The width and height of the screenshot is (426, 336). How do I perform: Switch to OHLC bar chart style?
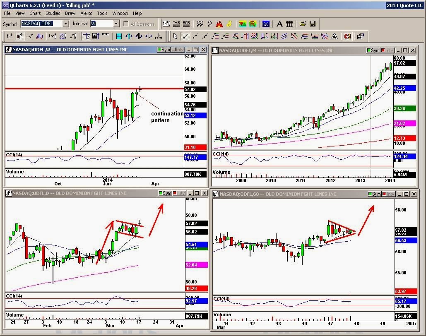[10, 36]
